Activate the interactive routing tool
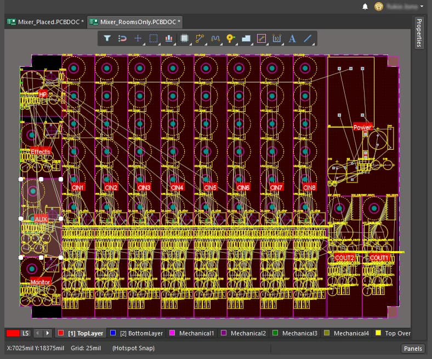 [200, 39]
